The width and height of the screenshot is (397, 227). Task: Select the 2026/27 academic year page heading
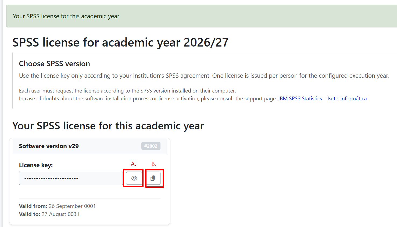pos(120,42)
